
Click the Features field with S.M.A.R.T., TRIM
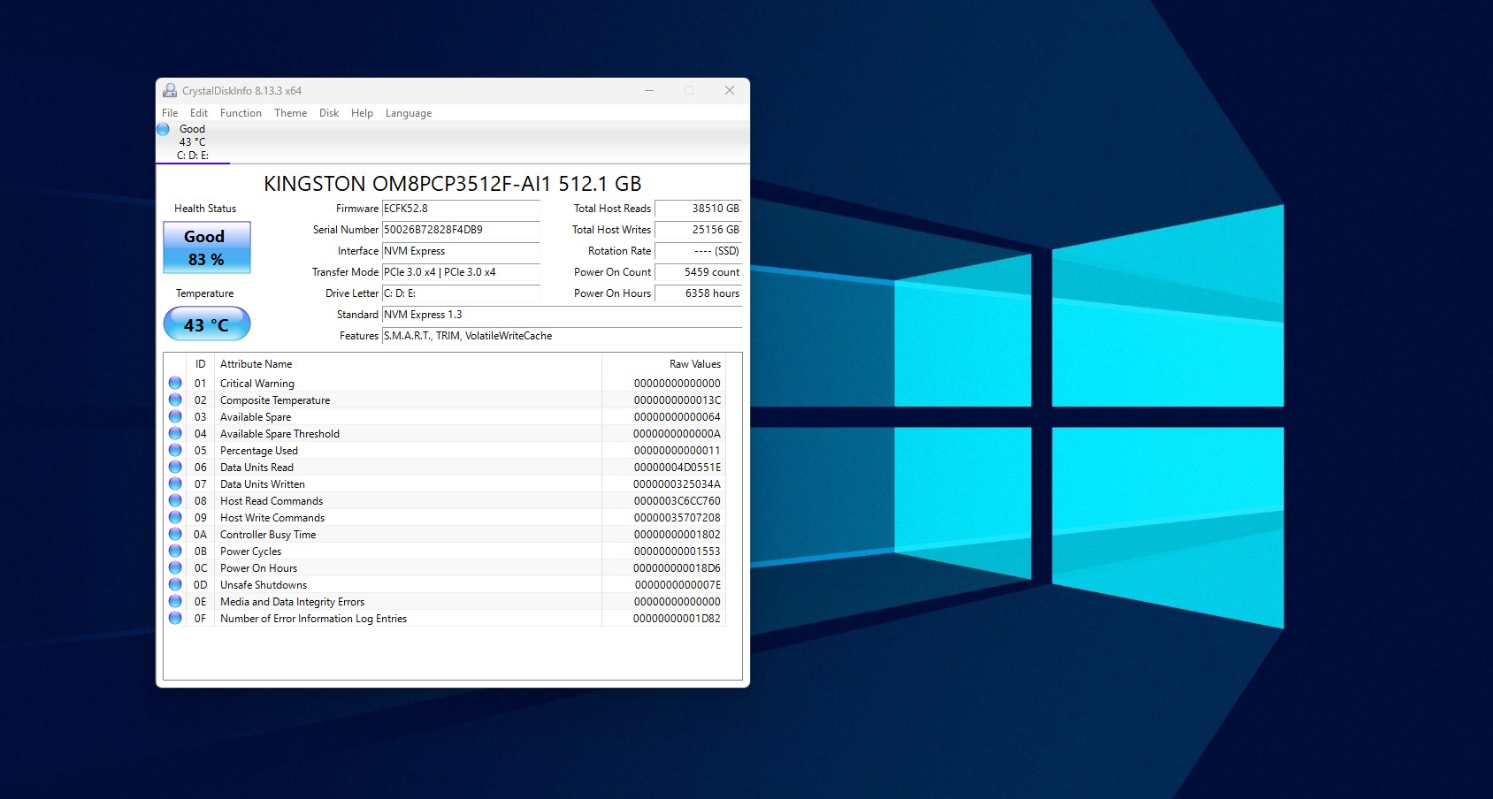click(562, 336)
